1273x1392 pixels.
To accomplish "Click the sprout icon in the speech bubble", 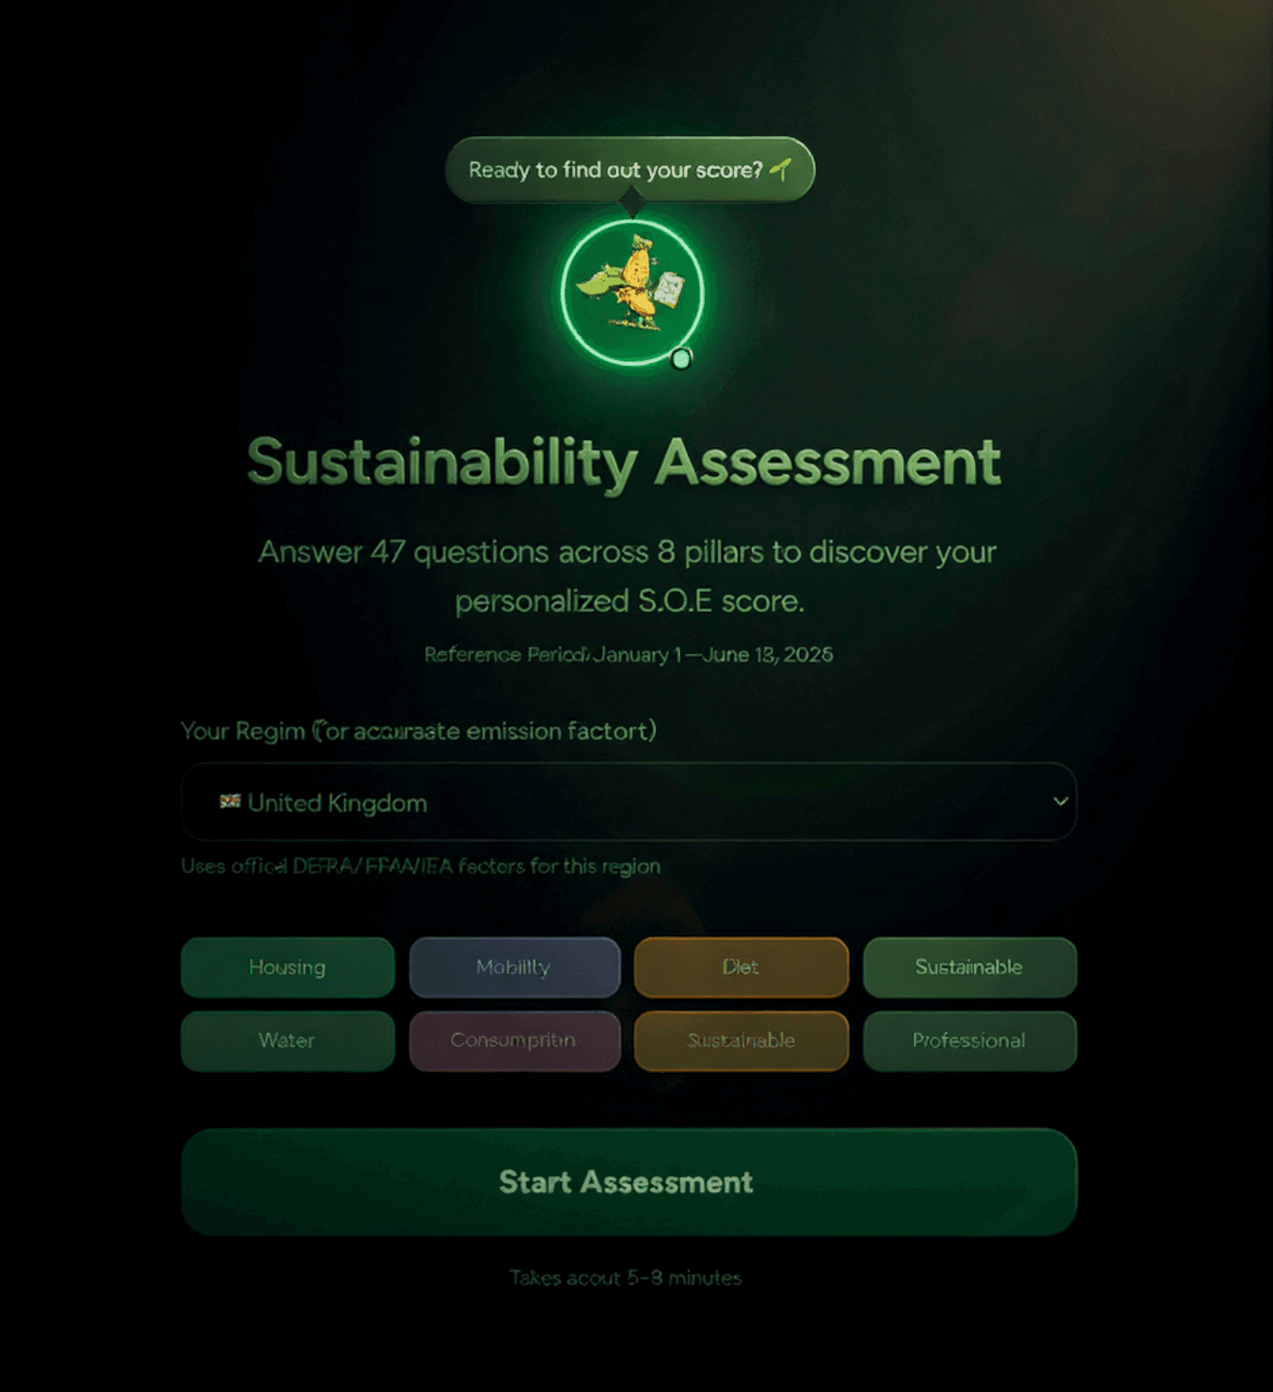I will (x=781, y=169).
